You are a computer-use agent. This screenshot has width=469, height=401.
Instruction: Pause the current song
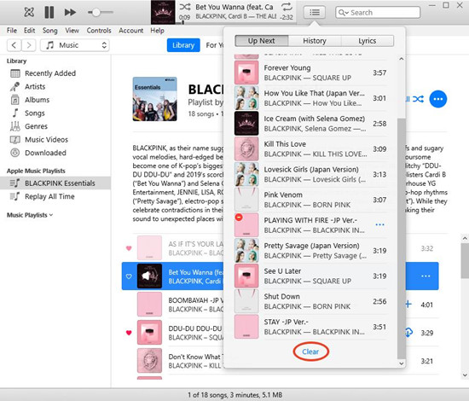49,12
